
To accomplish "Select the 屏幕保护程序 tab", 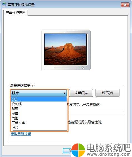I will coord(16,13).
